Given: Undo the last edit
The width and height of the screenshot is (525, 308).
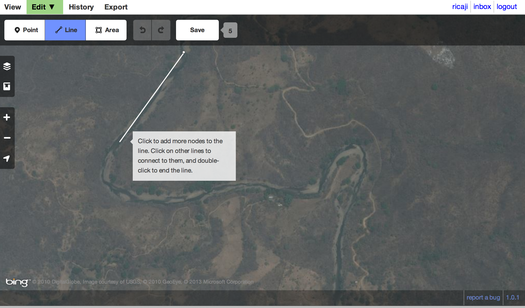Looking at the screenshot, I should click(143, 30).
